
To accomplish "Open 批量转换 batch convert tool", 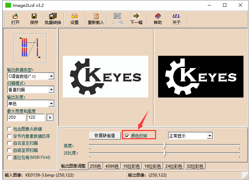I will pyautogui.click(x=53, y=19).
